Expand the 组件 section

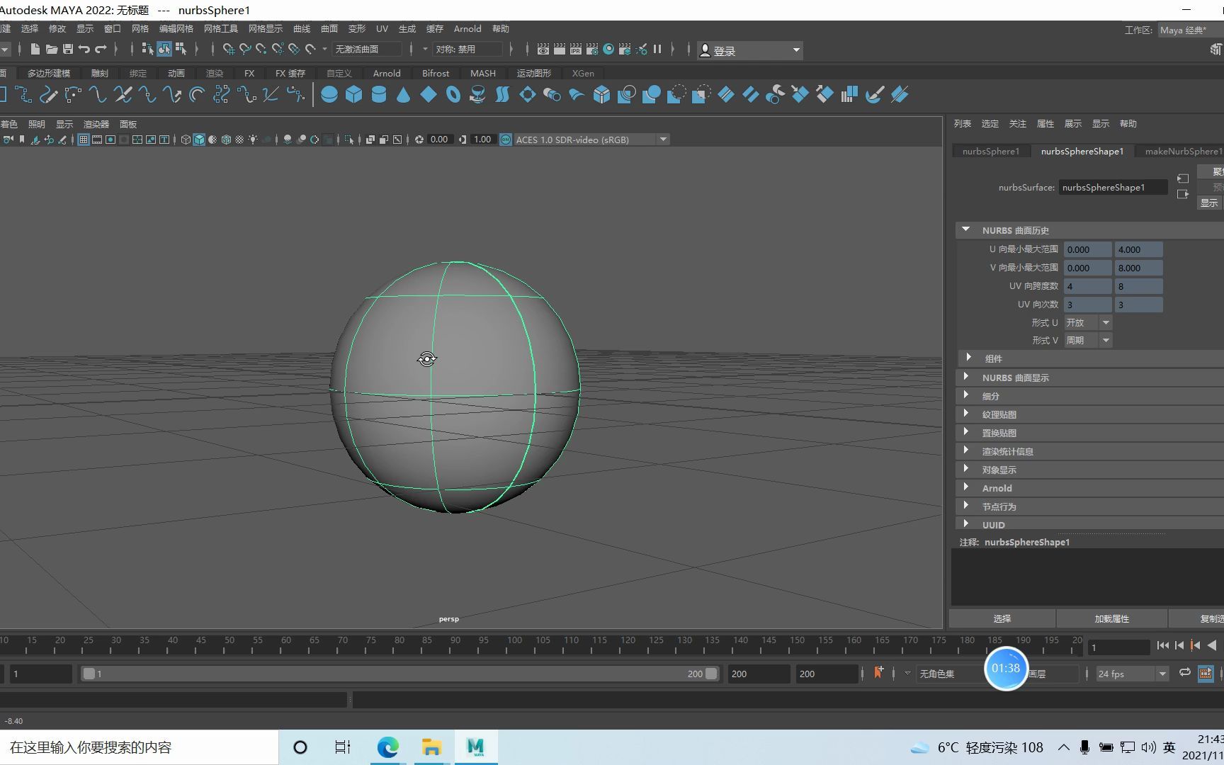click(x=969, y=358)
